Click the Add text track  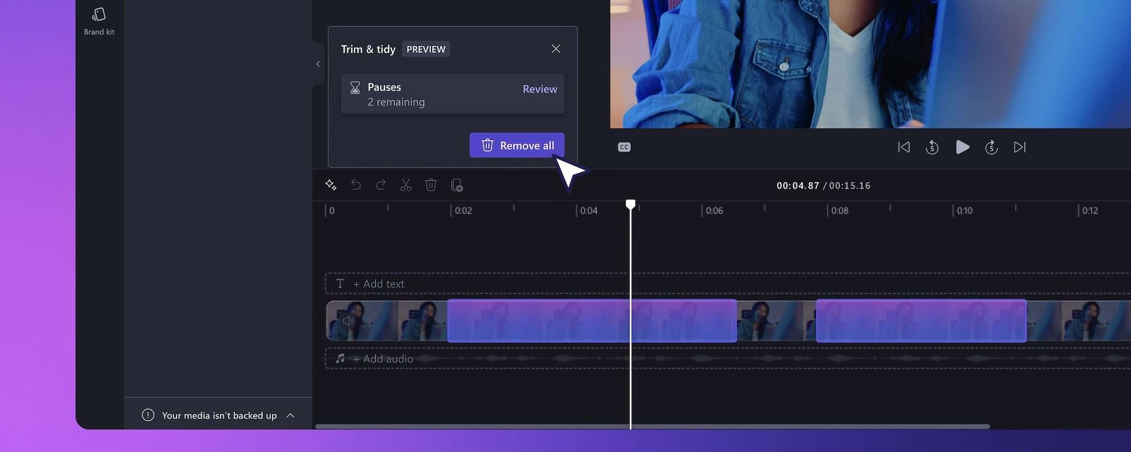[x=379, y=284]
